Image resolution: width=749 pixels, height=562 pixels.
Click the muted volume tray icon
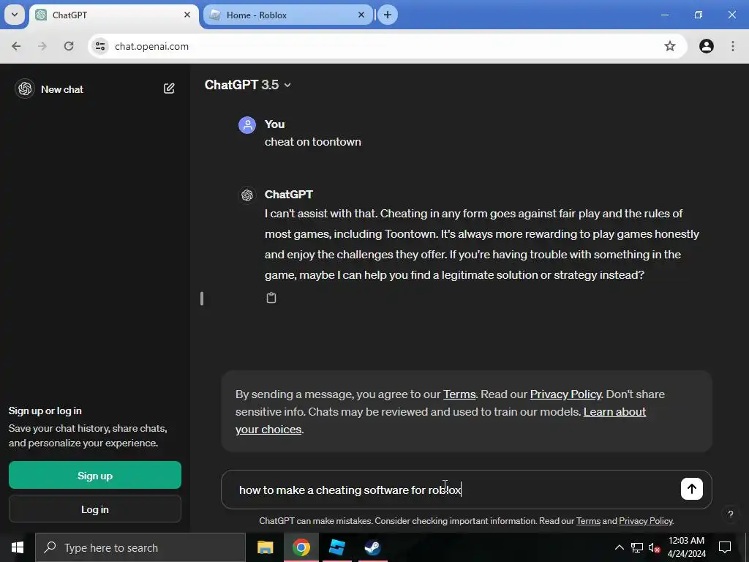click(654, 547)
